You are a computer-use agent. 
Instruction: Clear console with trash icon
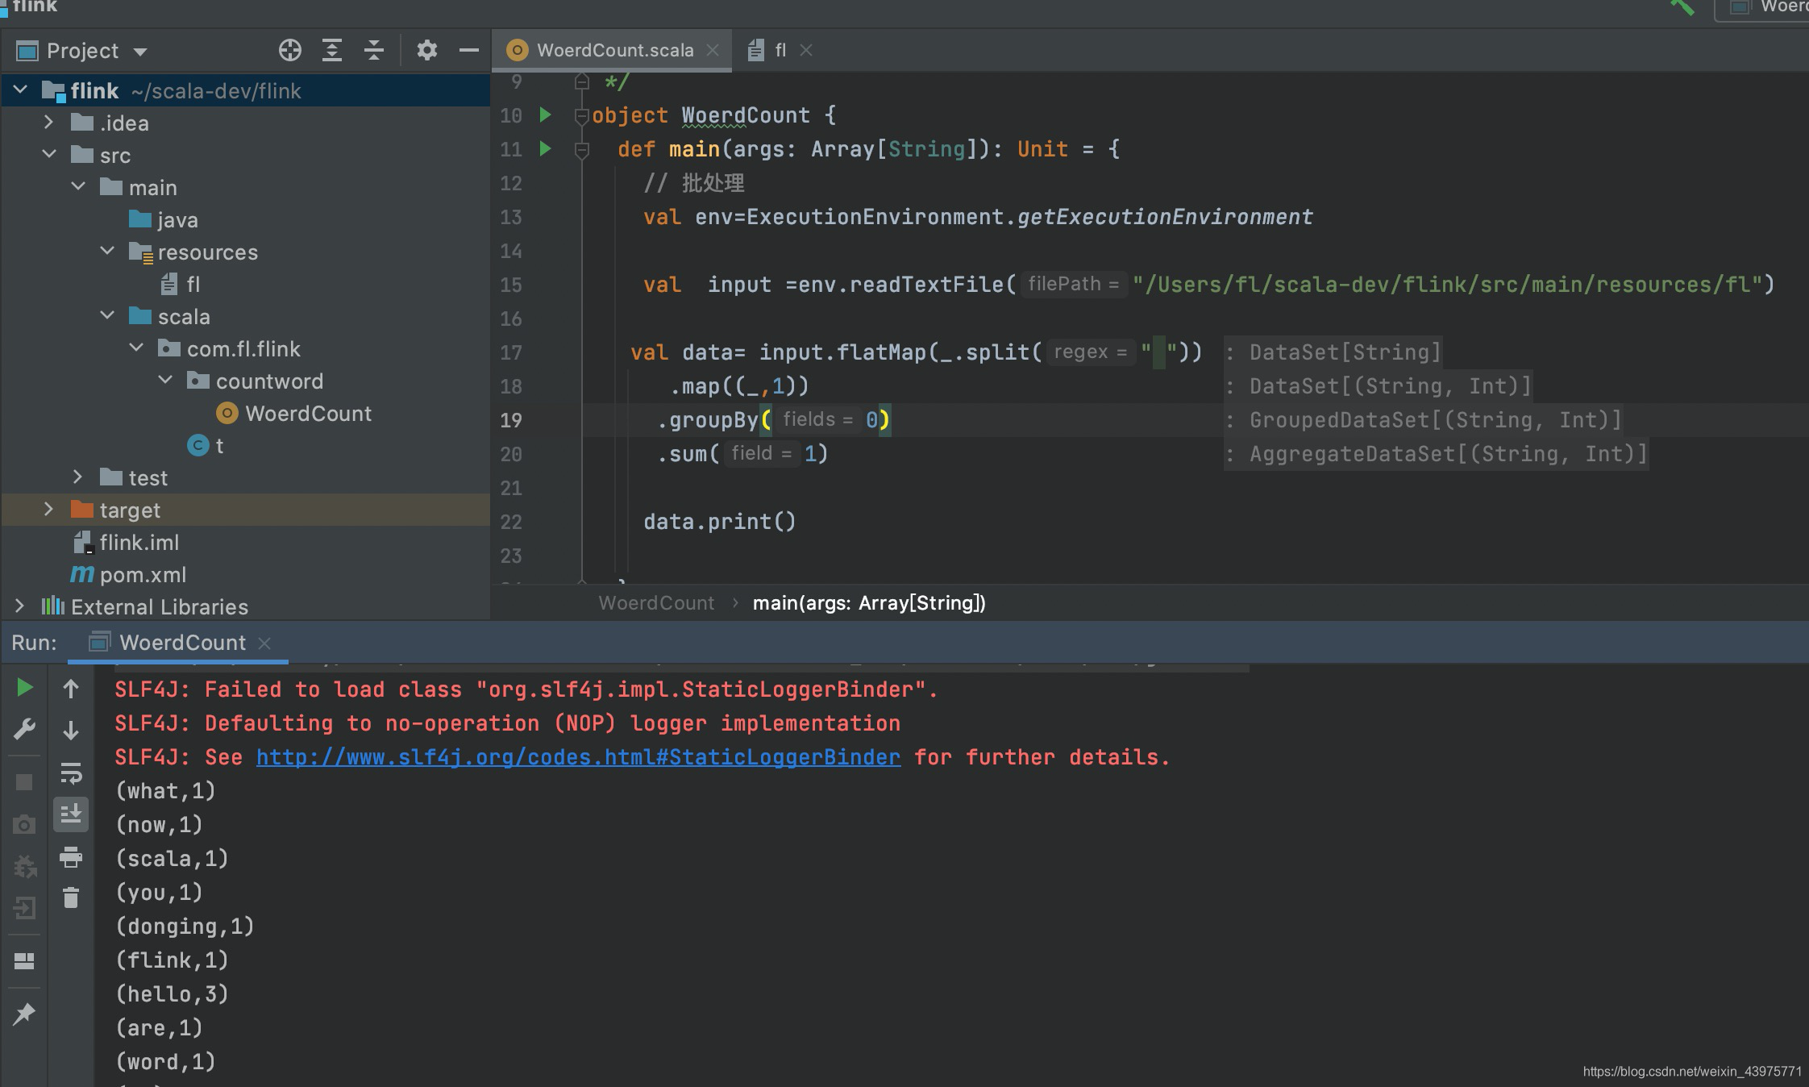click(x=71, y=898)
